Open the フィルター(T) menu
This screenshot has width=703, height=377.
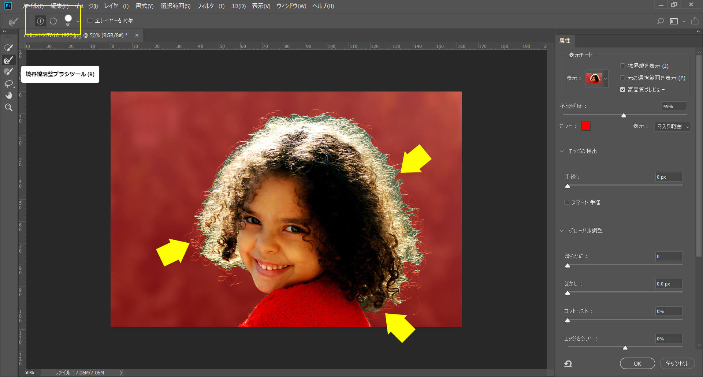pyautogui.click(x=211, y=6)
